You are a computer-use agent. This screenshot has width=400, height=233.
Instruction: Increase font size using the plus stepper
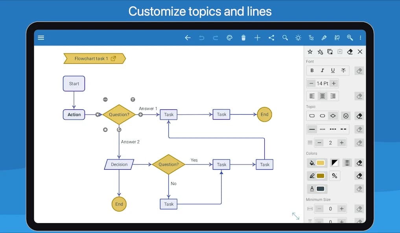point(334,83)
